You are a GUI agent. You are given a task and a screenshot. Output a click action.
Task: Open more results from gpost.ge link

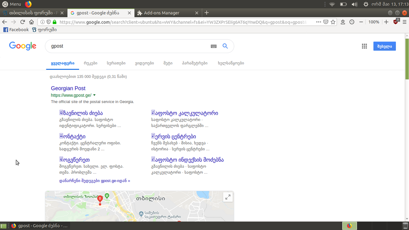pyautogui.click(x=94, y=181)
